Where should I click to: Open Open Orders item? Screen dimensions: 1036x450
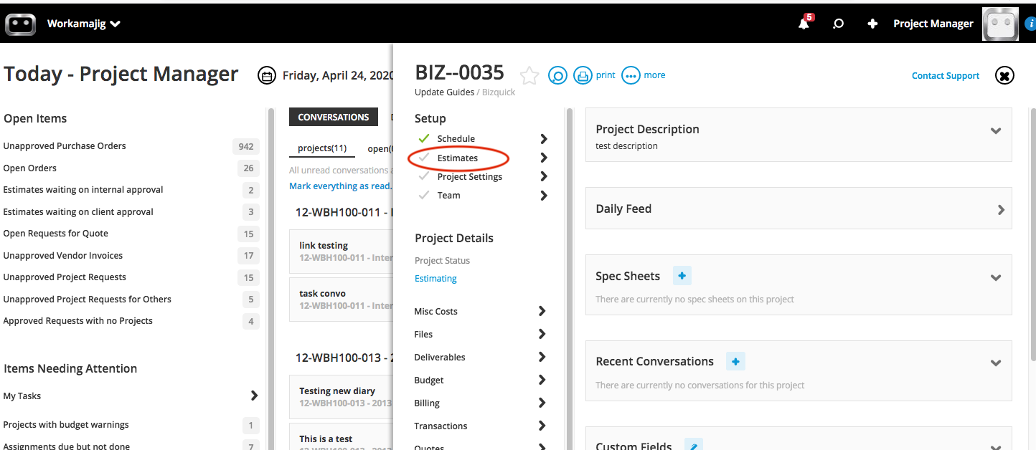(x=30, y=168)
